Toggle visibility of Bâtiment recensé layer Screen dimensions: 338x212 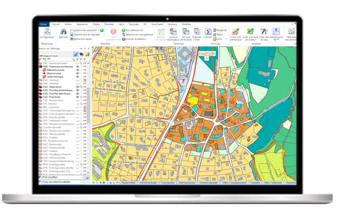pos(78,69)
